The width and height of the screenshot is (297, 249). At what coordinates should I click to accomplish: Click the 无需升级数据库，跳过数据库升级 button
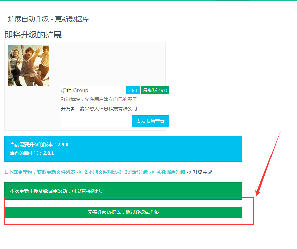click(x=123, y=212)
